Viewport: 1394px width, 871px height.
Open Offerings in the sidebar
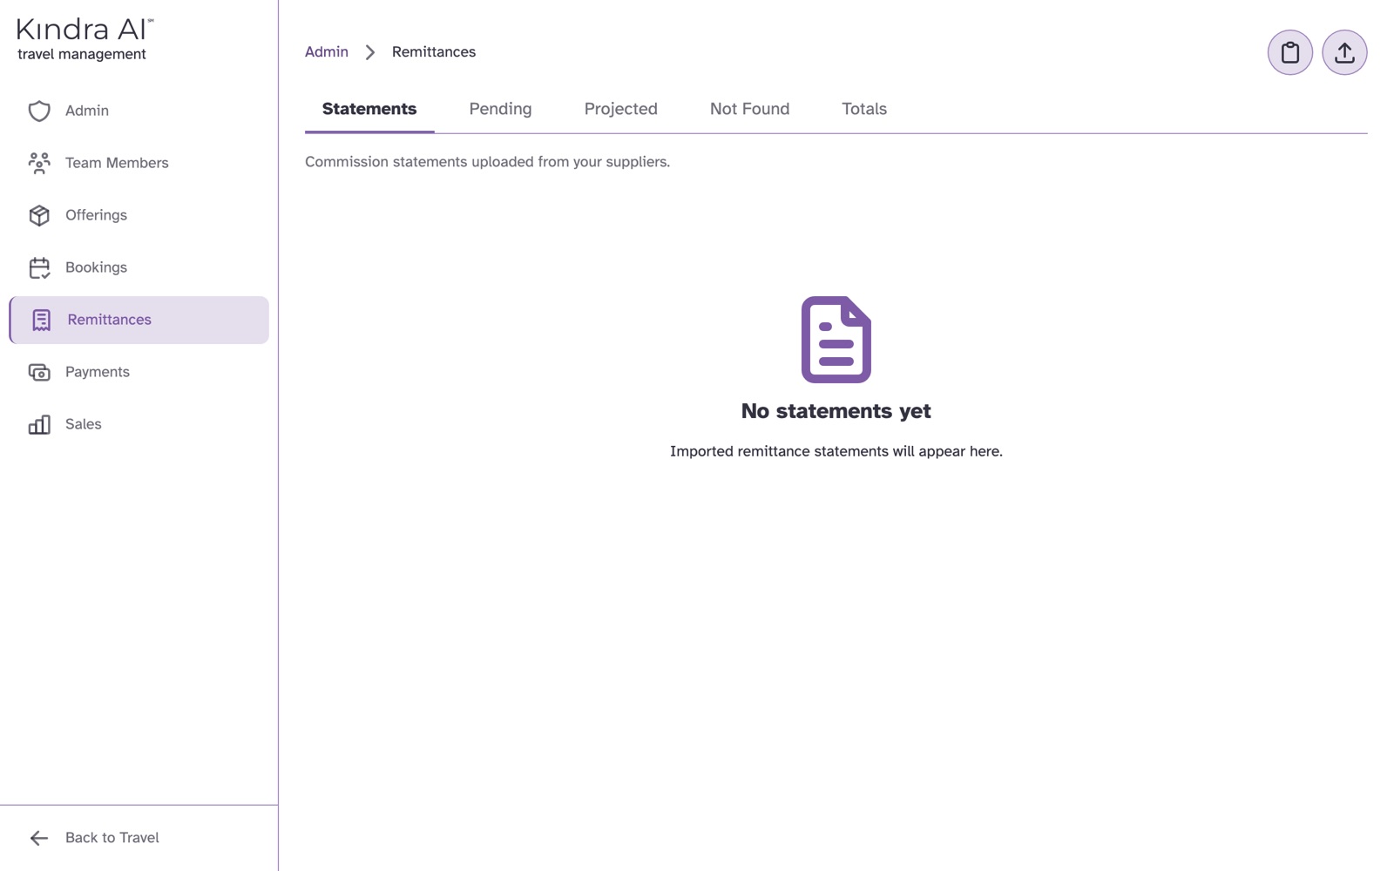139,215
